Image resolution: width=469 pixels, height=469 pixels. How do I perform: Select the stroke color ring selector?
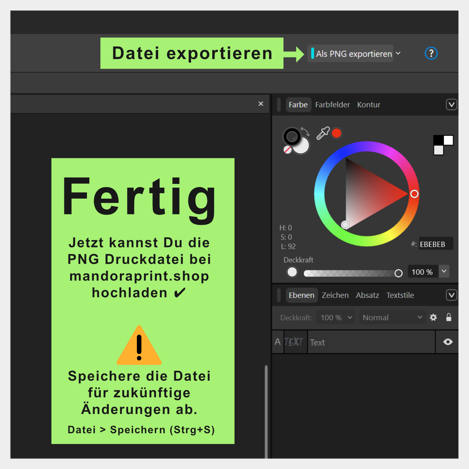tap(291, 136)
